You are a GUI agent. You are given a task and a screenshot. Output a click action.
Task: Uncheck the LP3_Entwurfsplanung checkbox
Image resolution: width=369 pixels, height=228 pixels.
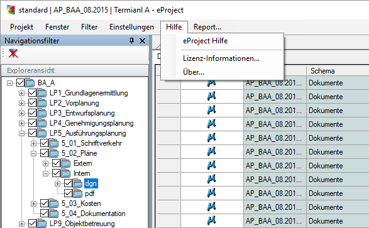tap(32, 113)
